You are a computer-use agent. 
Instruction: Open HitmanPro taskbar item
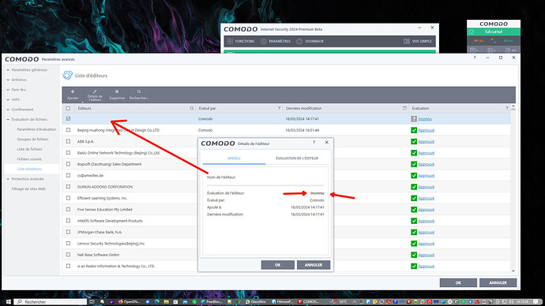(283, 302)
